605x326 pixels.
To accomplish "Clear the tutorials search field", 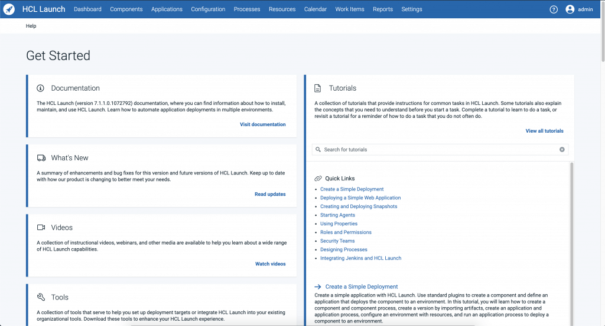I will coord(562,150).
